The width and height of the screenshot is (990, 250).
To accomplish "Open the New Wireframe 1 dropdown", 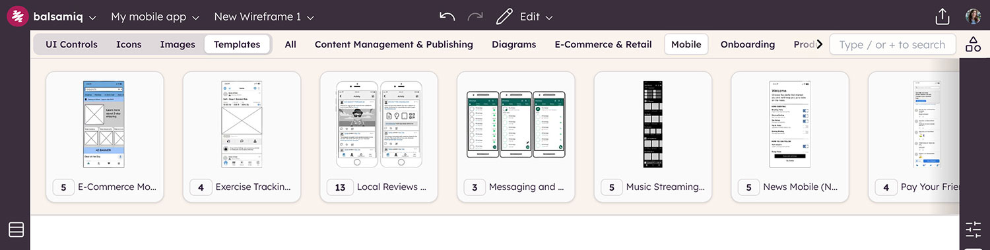I will pos(264,17).
